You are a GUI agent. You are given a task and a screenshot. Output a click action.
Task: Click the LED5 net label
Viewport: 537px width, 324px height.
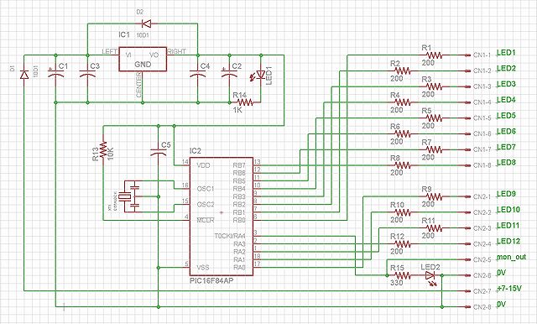pyautogui.click(x=506, y=116)
